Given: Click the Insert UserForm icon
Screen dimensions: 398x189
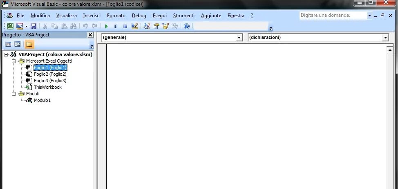Looking at the screenshot, I should pyautogui.click(x=20, y=26).
